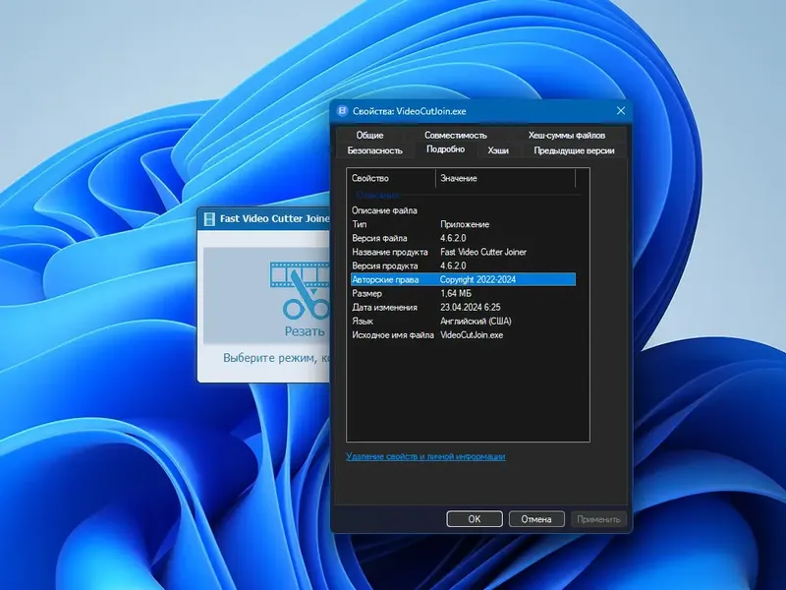Screen dimensions: 786x590
Task: Click the Применить button
Action: pos(601,518)
